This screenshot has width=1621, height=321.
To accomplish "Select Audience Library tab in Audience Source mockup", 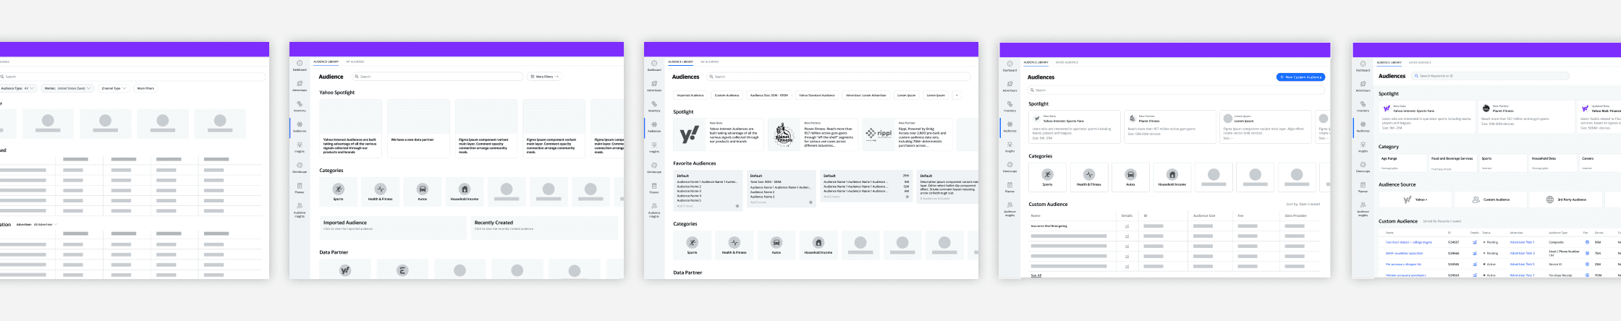I will tap(1389, 62).
